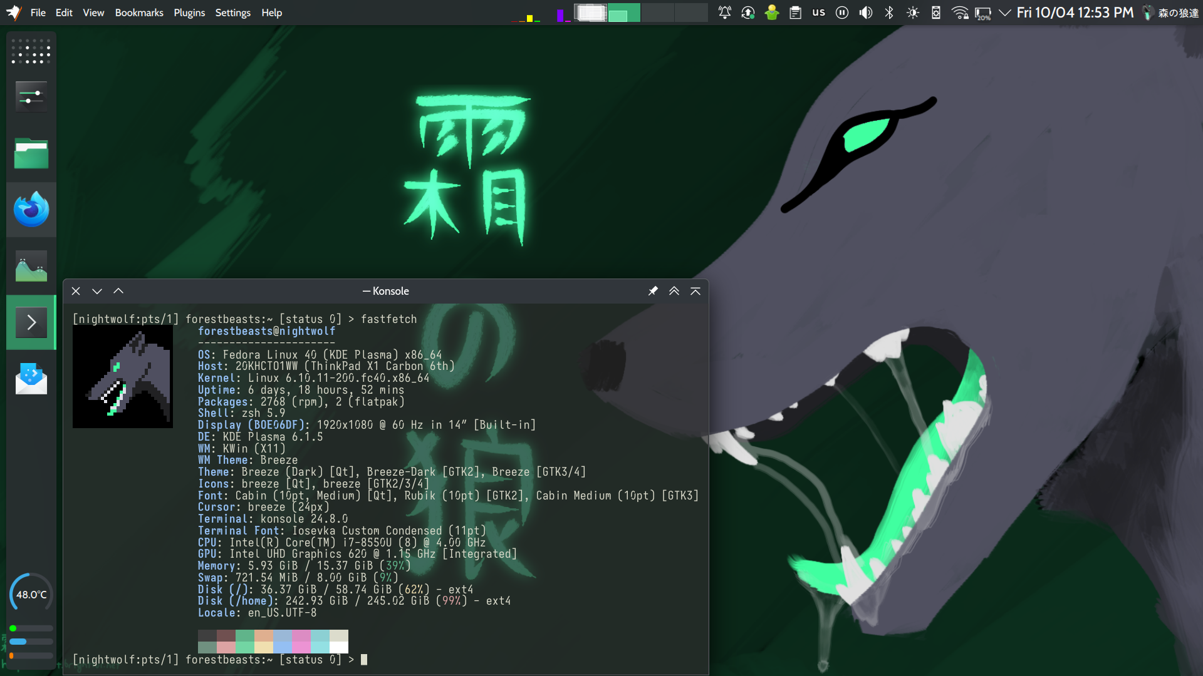Open the system monitor graph app
Image resolution: width=1203 pixels, height=676 pixels.
(31, 266)
